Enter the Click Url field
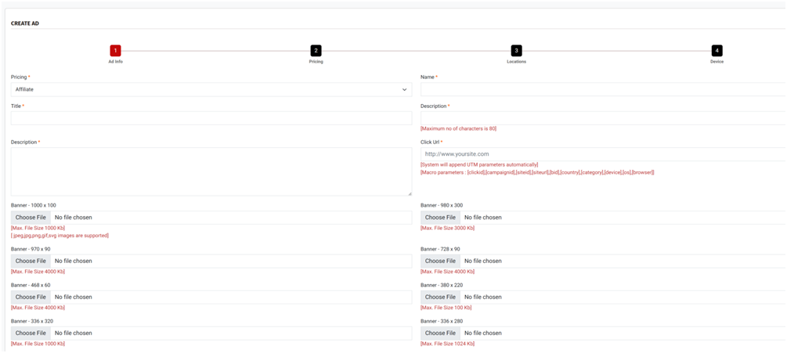This screenshot has width=787, height=353. 601,154
